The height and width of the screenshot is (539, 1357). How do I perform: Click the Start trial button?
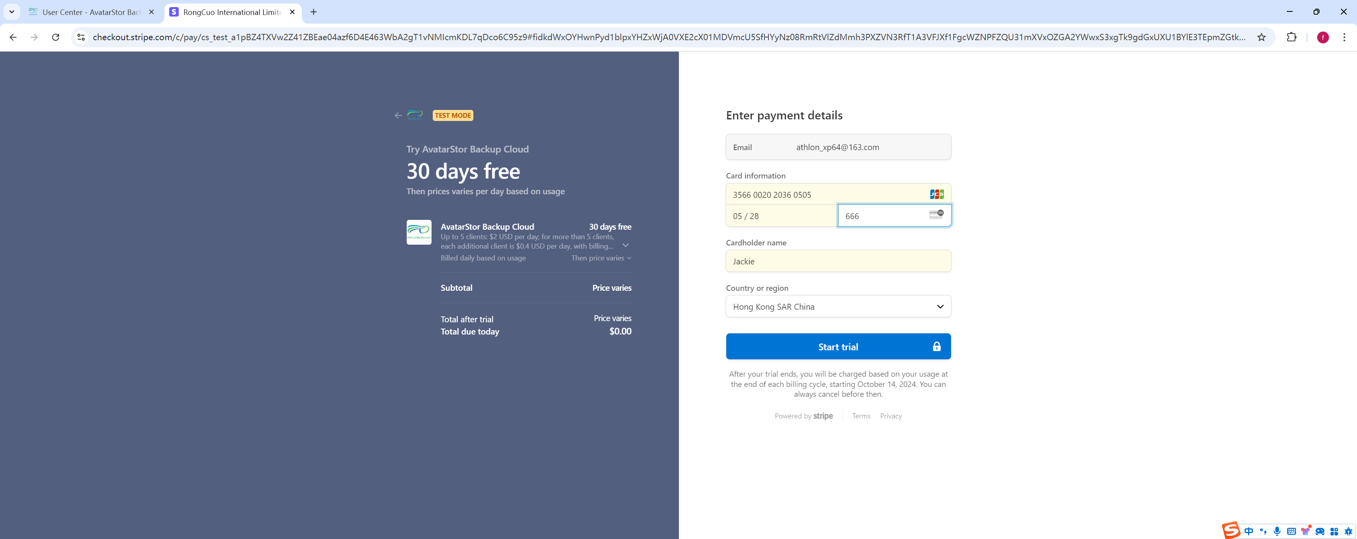click(838, 346)
